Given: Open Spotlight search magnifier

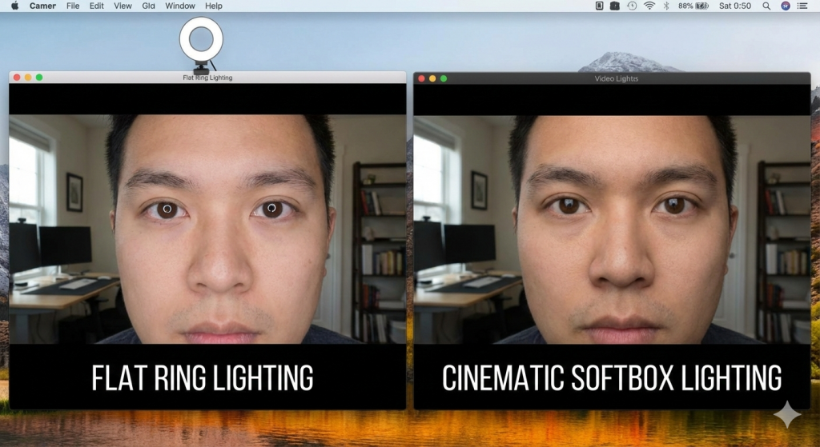Looking at the screenshot, I should 766,6.
